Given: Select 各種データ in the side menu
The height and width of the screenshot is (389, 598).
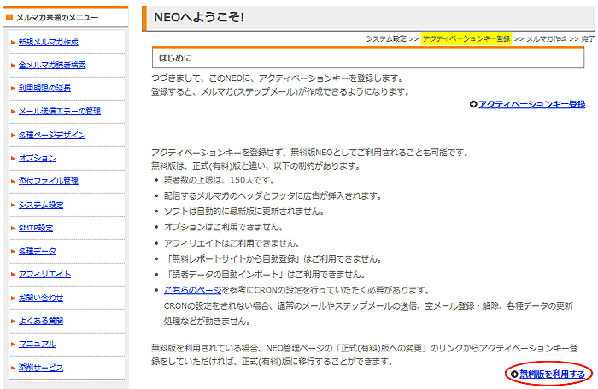Looking at the screenshot, I should tap(38, 251).
